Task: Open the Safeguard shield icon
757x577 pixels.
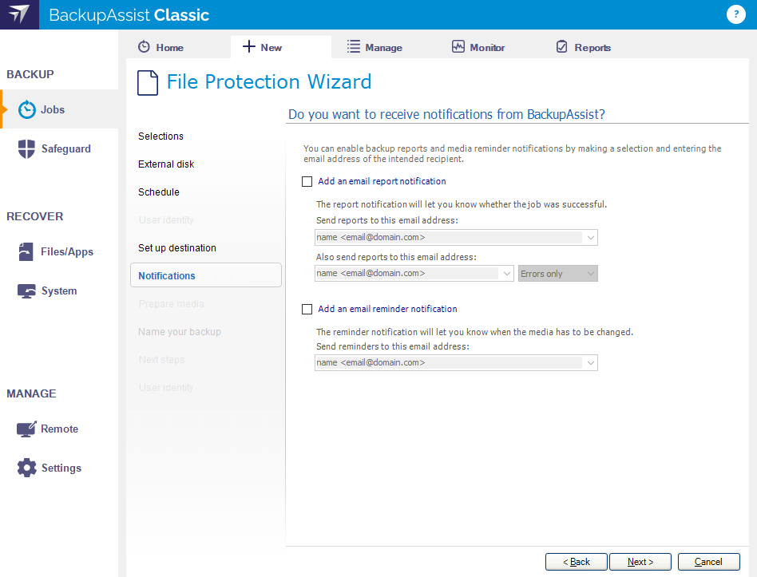Action: [x=26, y=148]
